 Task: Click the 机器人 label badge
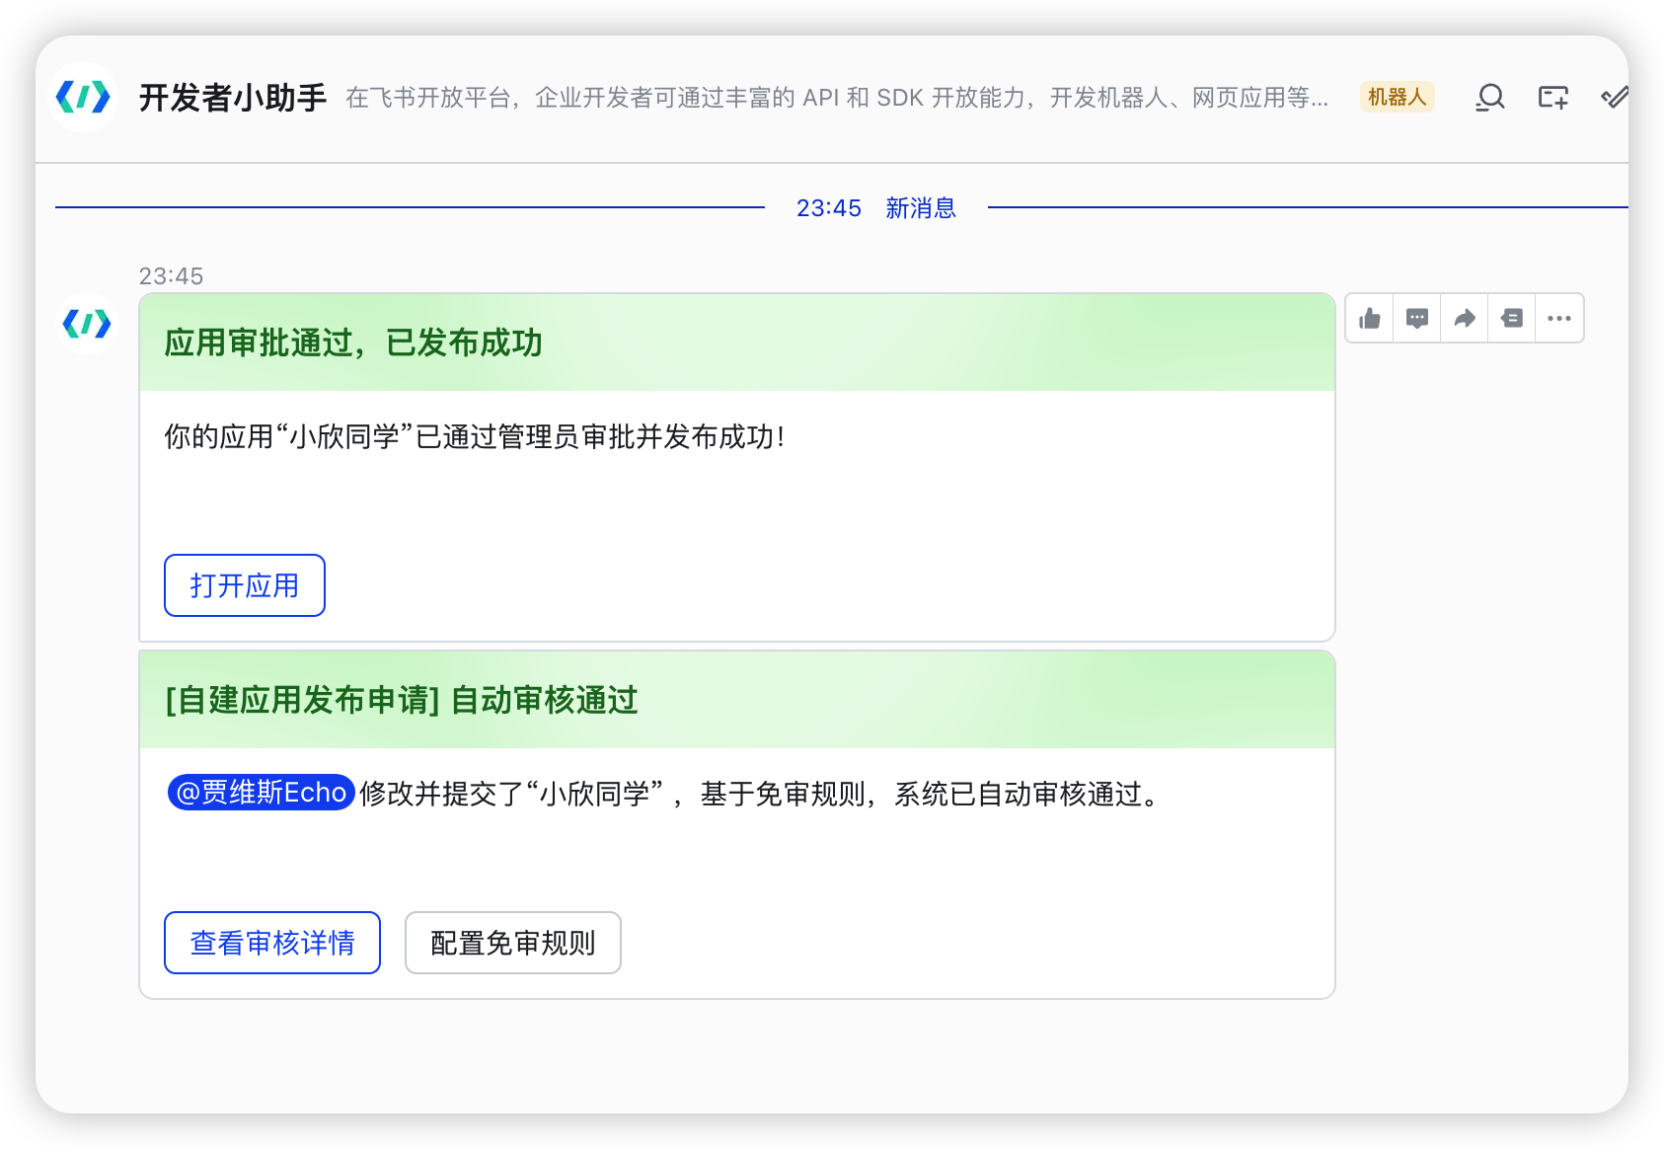[1397, 97]
